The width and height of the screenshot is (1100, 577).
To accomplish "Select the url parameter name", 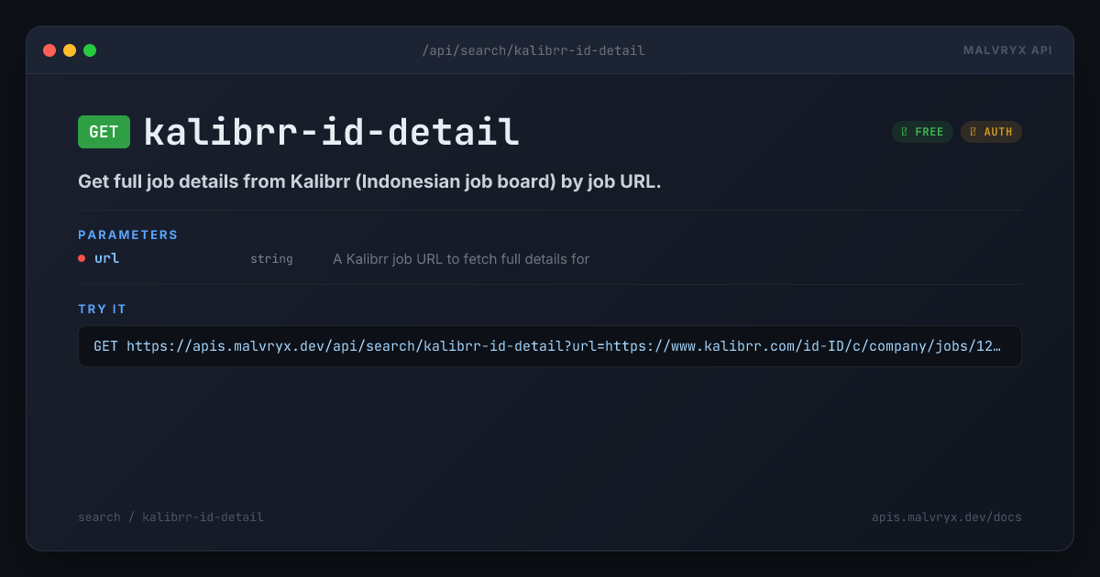I will [107, 258].
